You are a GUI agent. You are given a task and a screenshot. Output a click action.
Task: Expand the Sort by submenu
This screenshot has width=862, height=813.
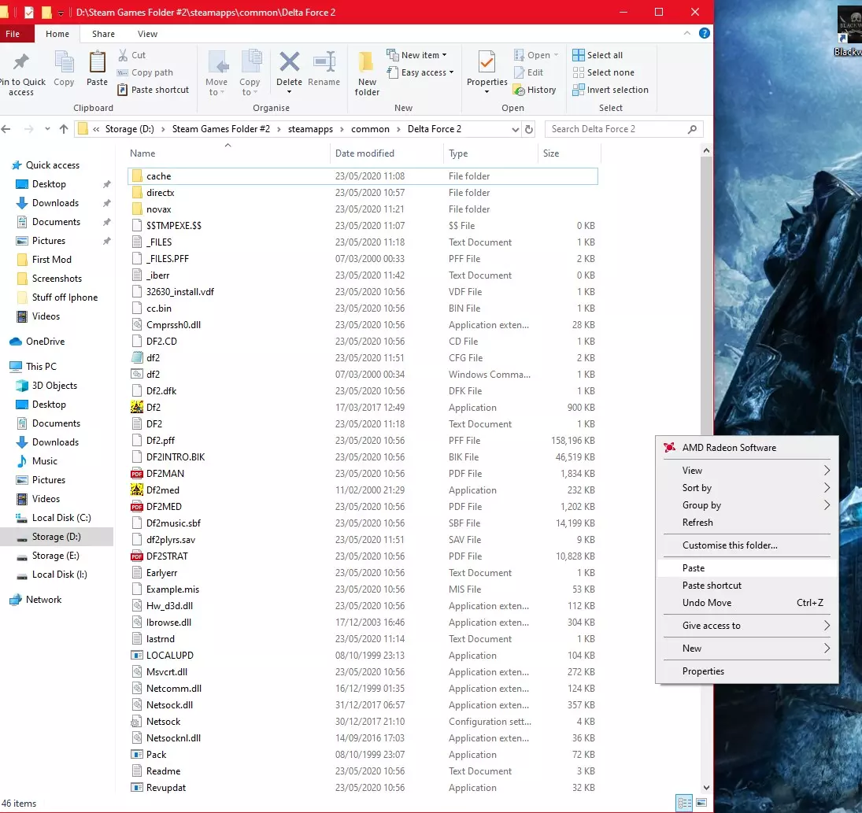tap(746, 488)
